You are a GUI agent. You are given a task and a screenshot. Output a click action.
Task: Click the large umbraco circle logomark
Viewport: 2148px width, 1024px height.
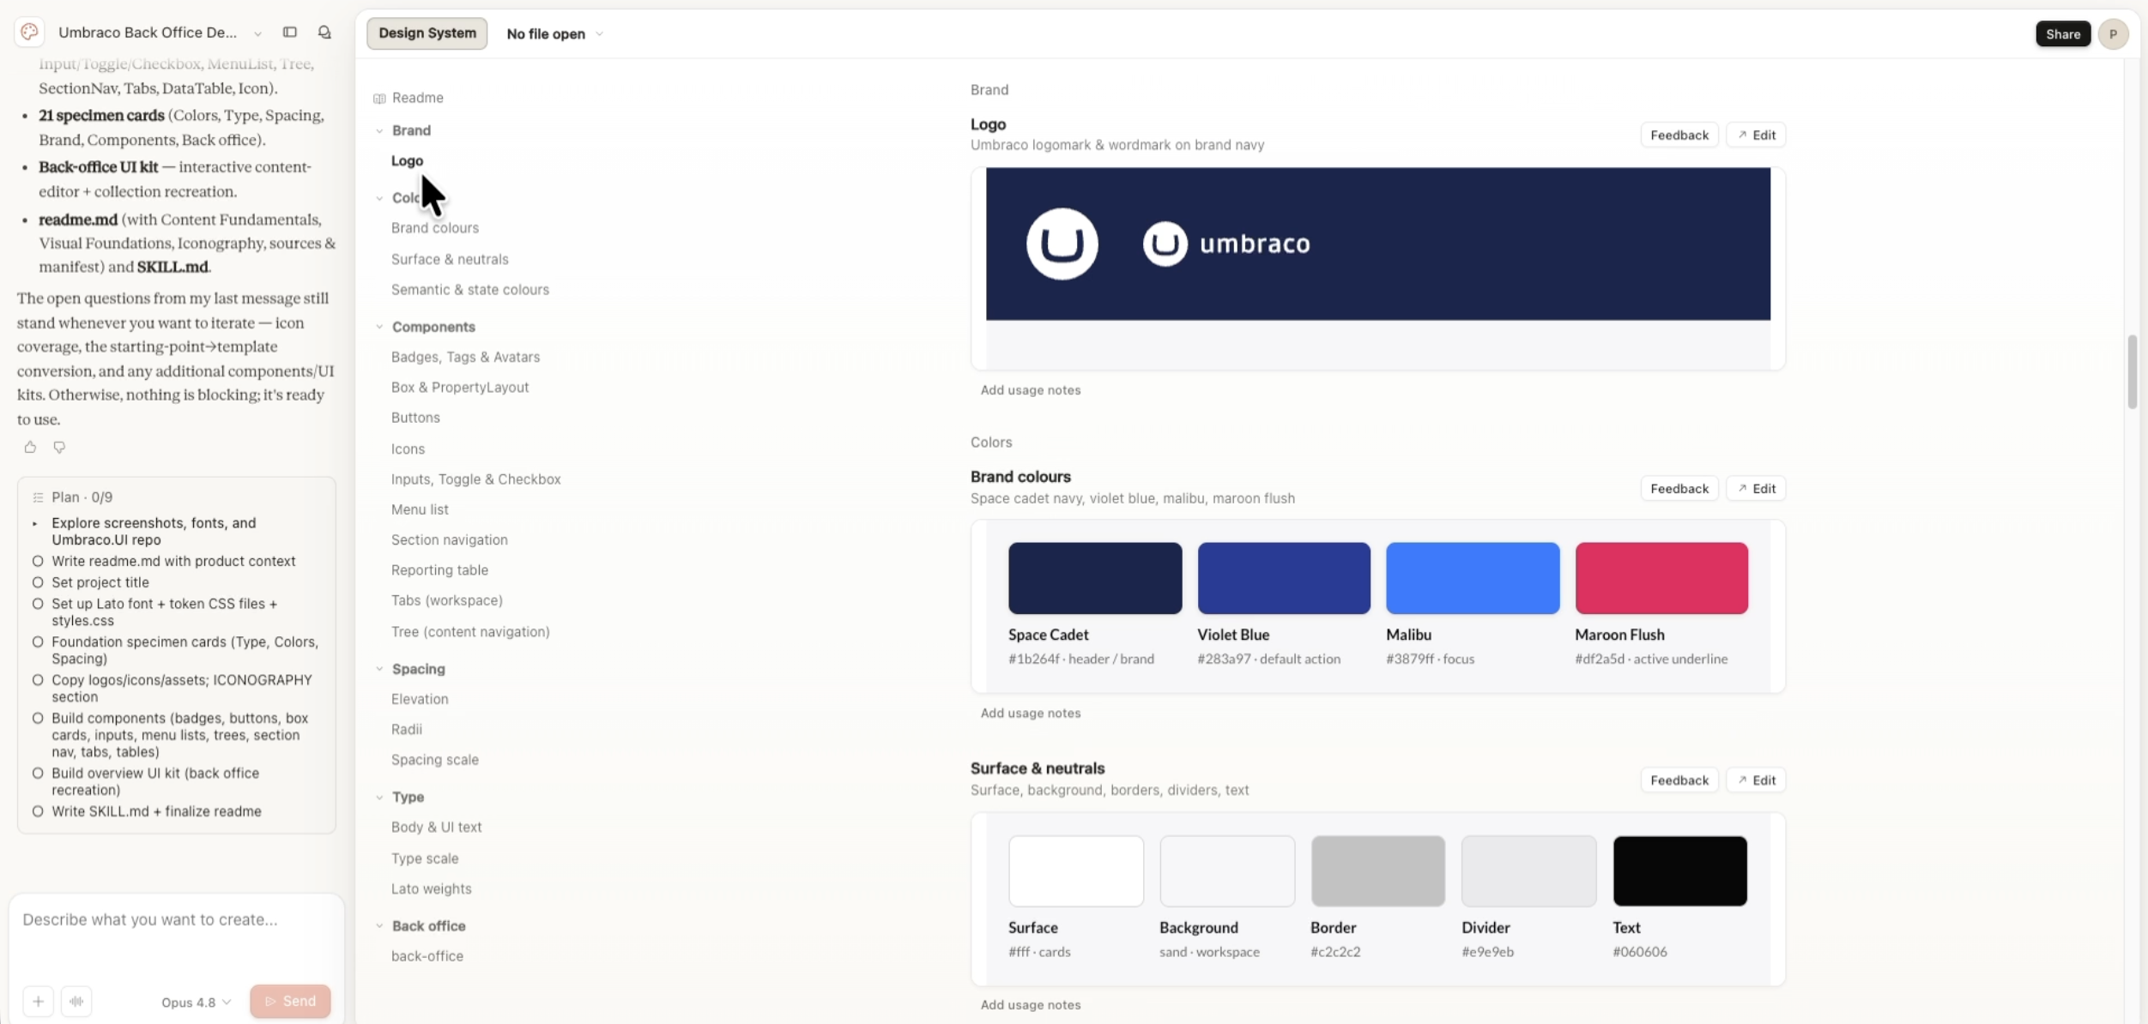pos(1062,244)
